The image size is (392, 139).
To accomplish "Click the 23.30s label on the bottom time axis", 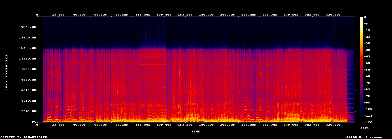I will click(58, 125).
